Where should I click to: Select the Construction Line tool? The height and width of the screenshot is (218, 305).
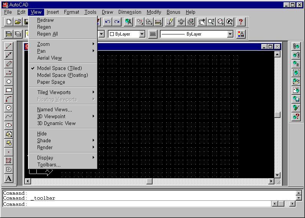point(9,55)
